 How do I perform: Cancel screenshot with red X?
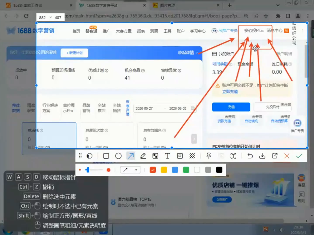click(287, 156)
